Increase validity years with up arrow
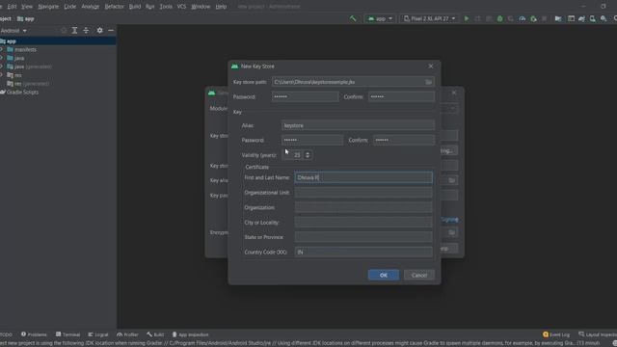This screenshot has width=617, height=347. (x=308, y=152)
